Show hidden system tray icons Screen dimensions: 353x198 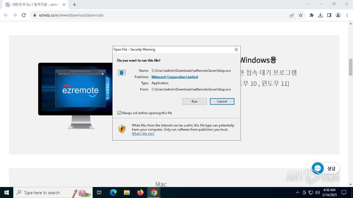coord(298,193)
